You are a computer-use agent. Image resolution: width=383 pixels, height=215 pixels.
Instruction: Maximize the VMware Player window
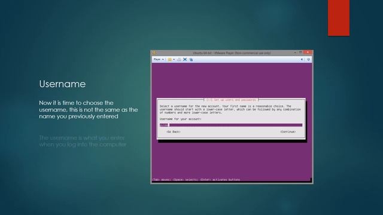(x=300, y=53)
